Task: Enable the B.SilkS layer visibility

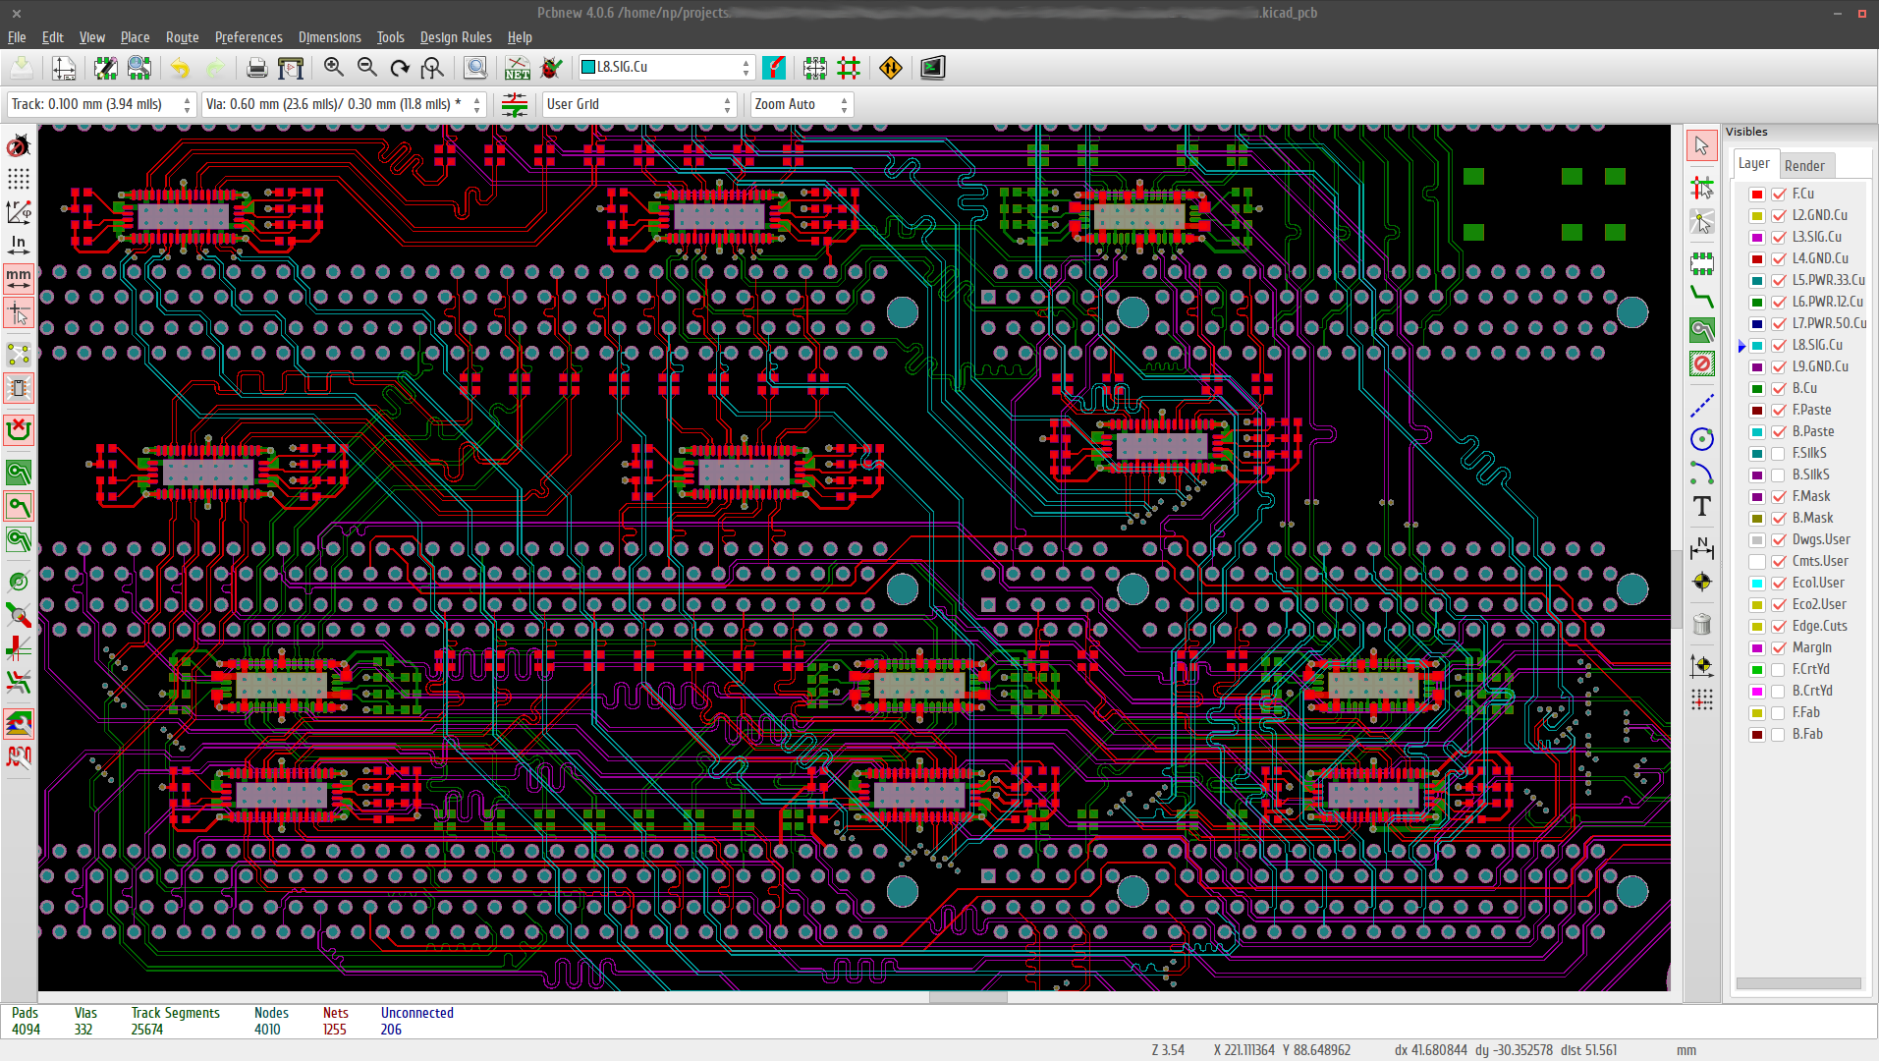Action: click(x=1779, y=475)
